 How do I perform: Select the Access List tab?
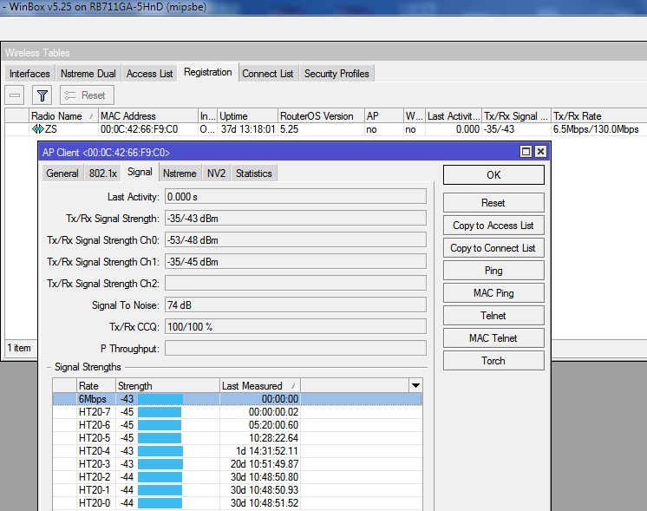[149, 74]
